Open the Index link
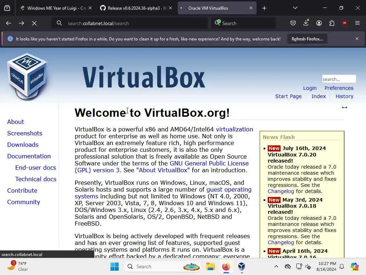366x275 pixels. coord(318,96)
